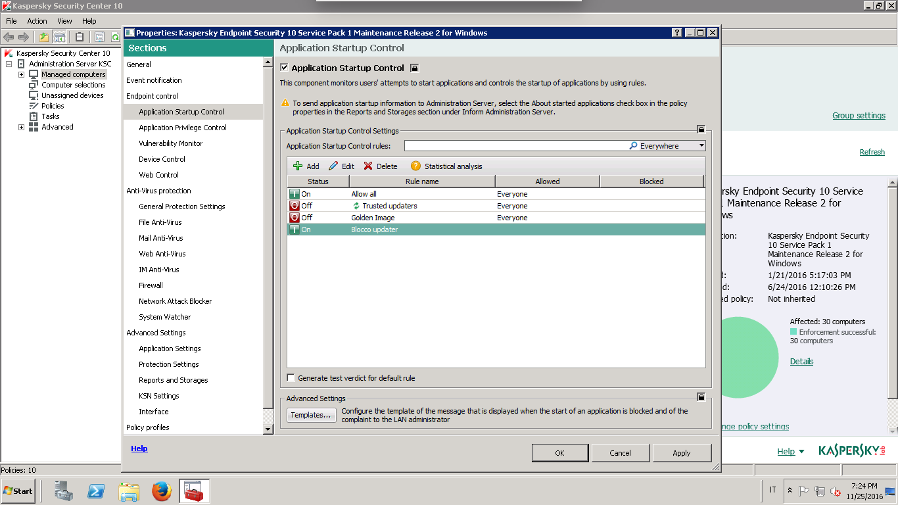The width and height of the screenshot is (898, 505).
Task: Click the Up one level folder icon
Action: [x=44, y=37]
